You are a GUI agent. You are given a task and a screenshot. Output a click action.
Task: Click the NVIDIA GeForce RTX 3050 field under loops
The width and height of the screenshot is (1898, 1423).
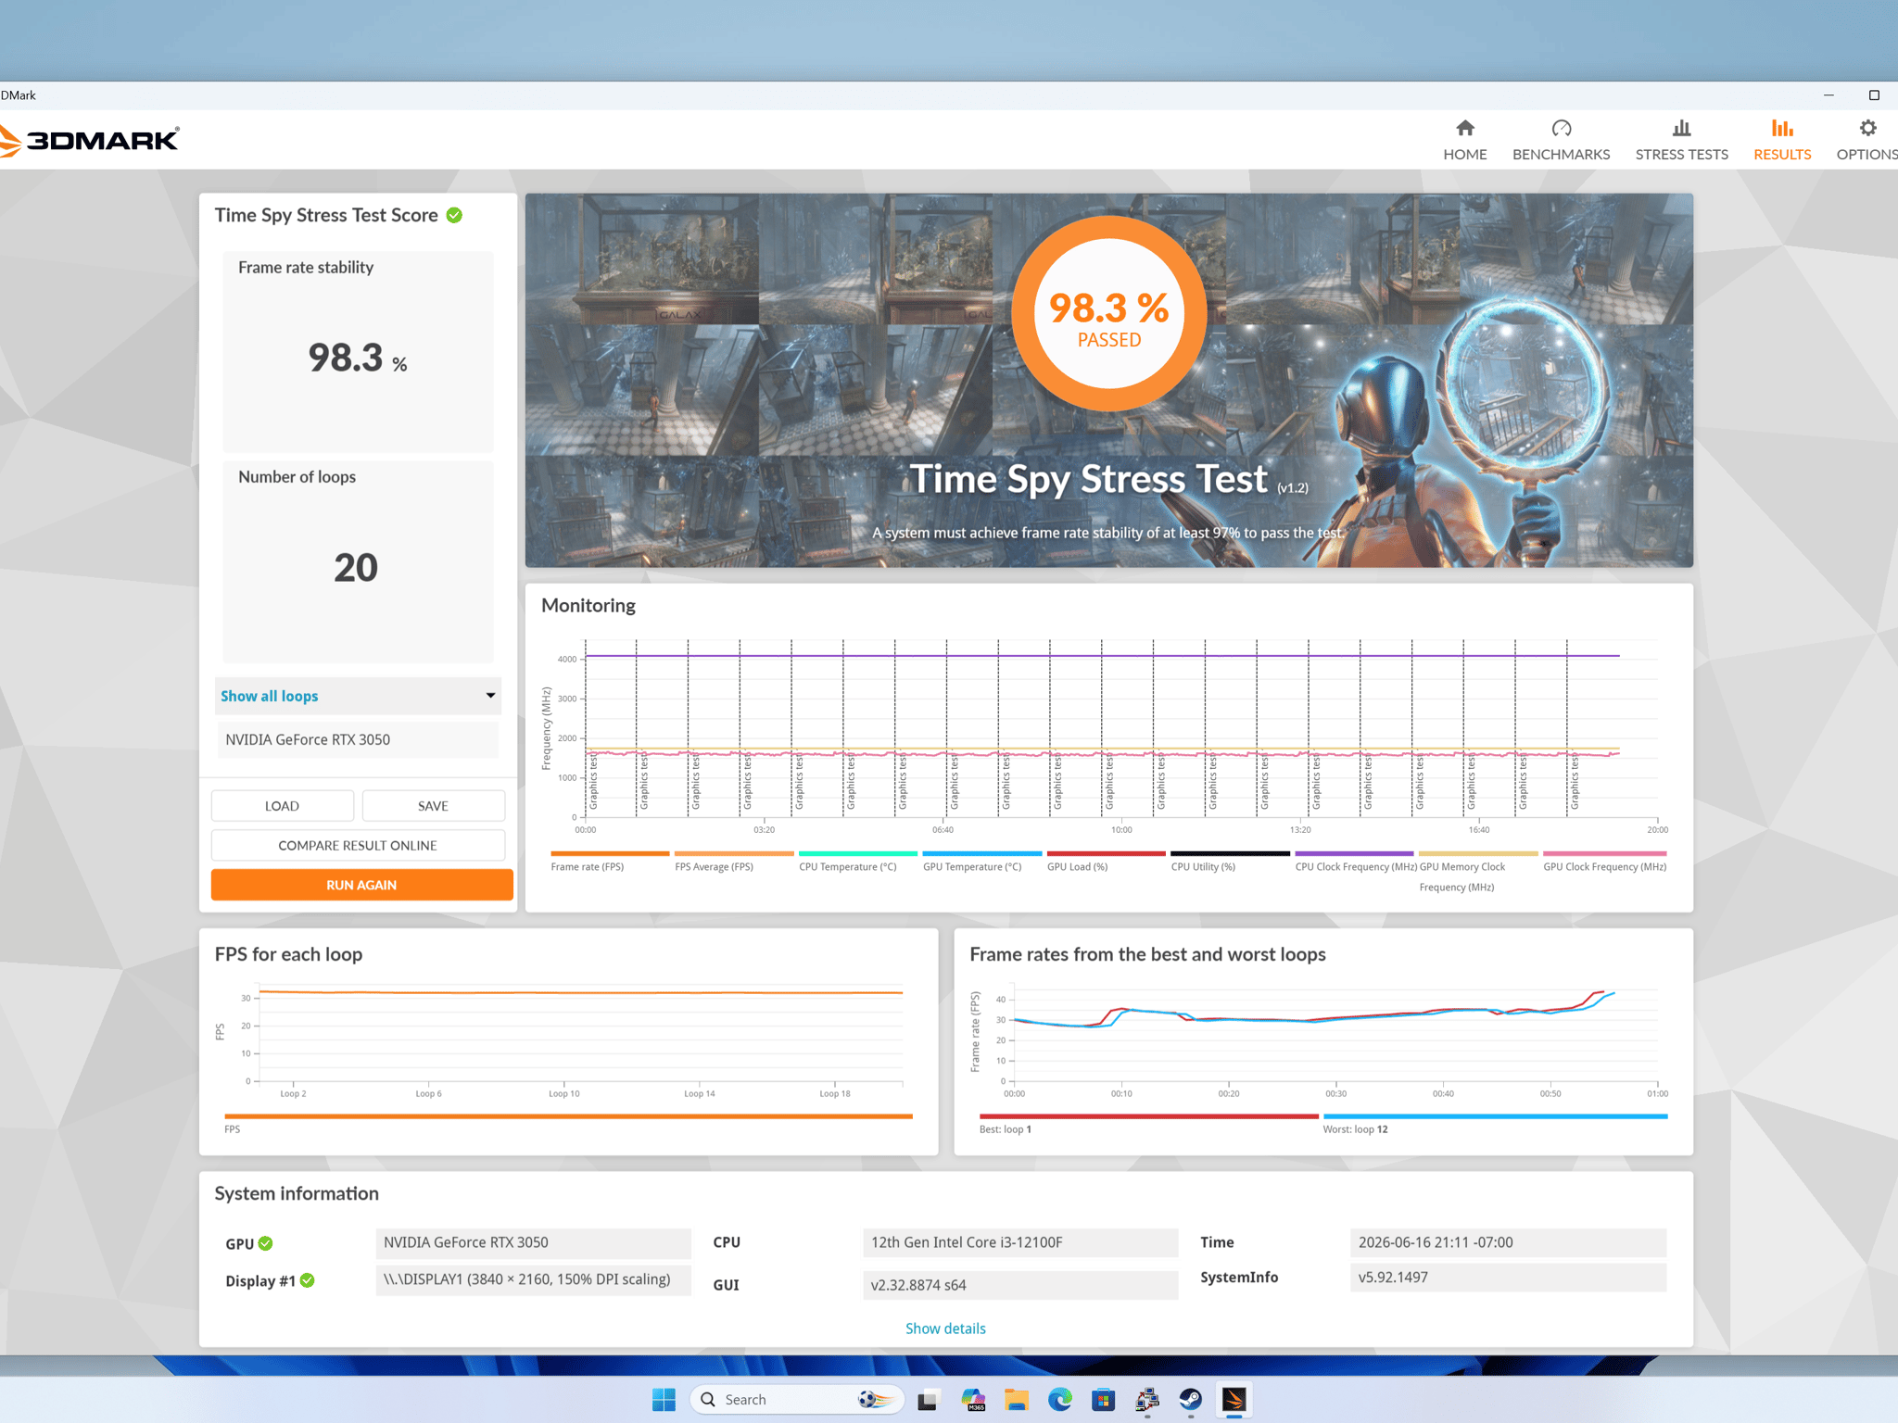(x=358, y=739)
